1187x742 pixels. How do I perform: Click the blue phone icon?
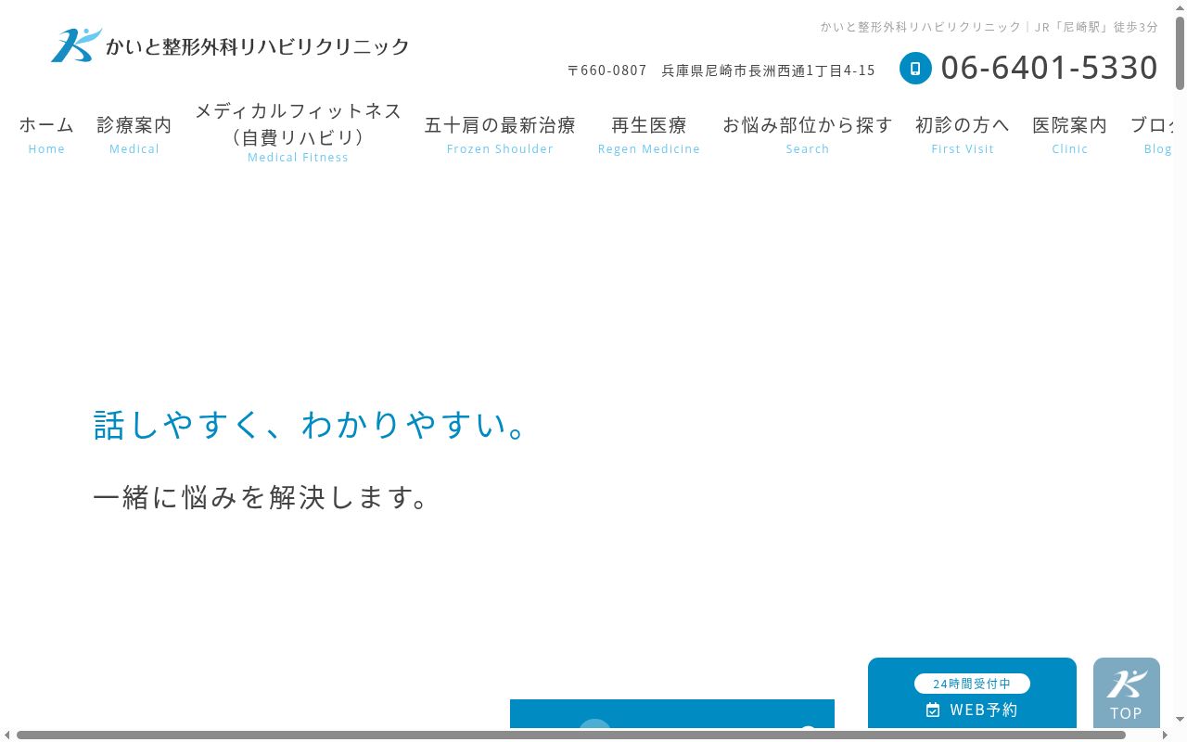(x=915, y=68)
